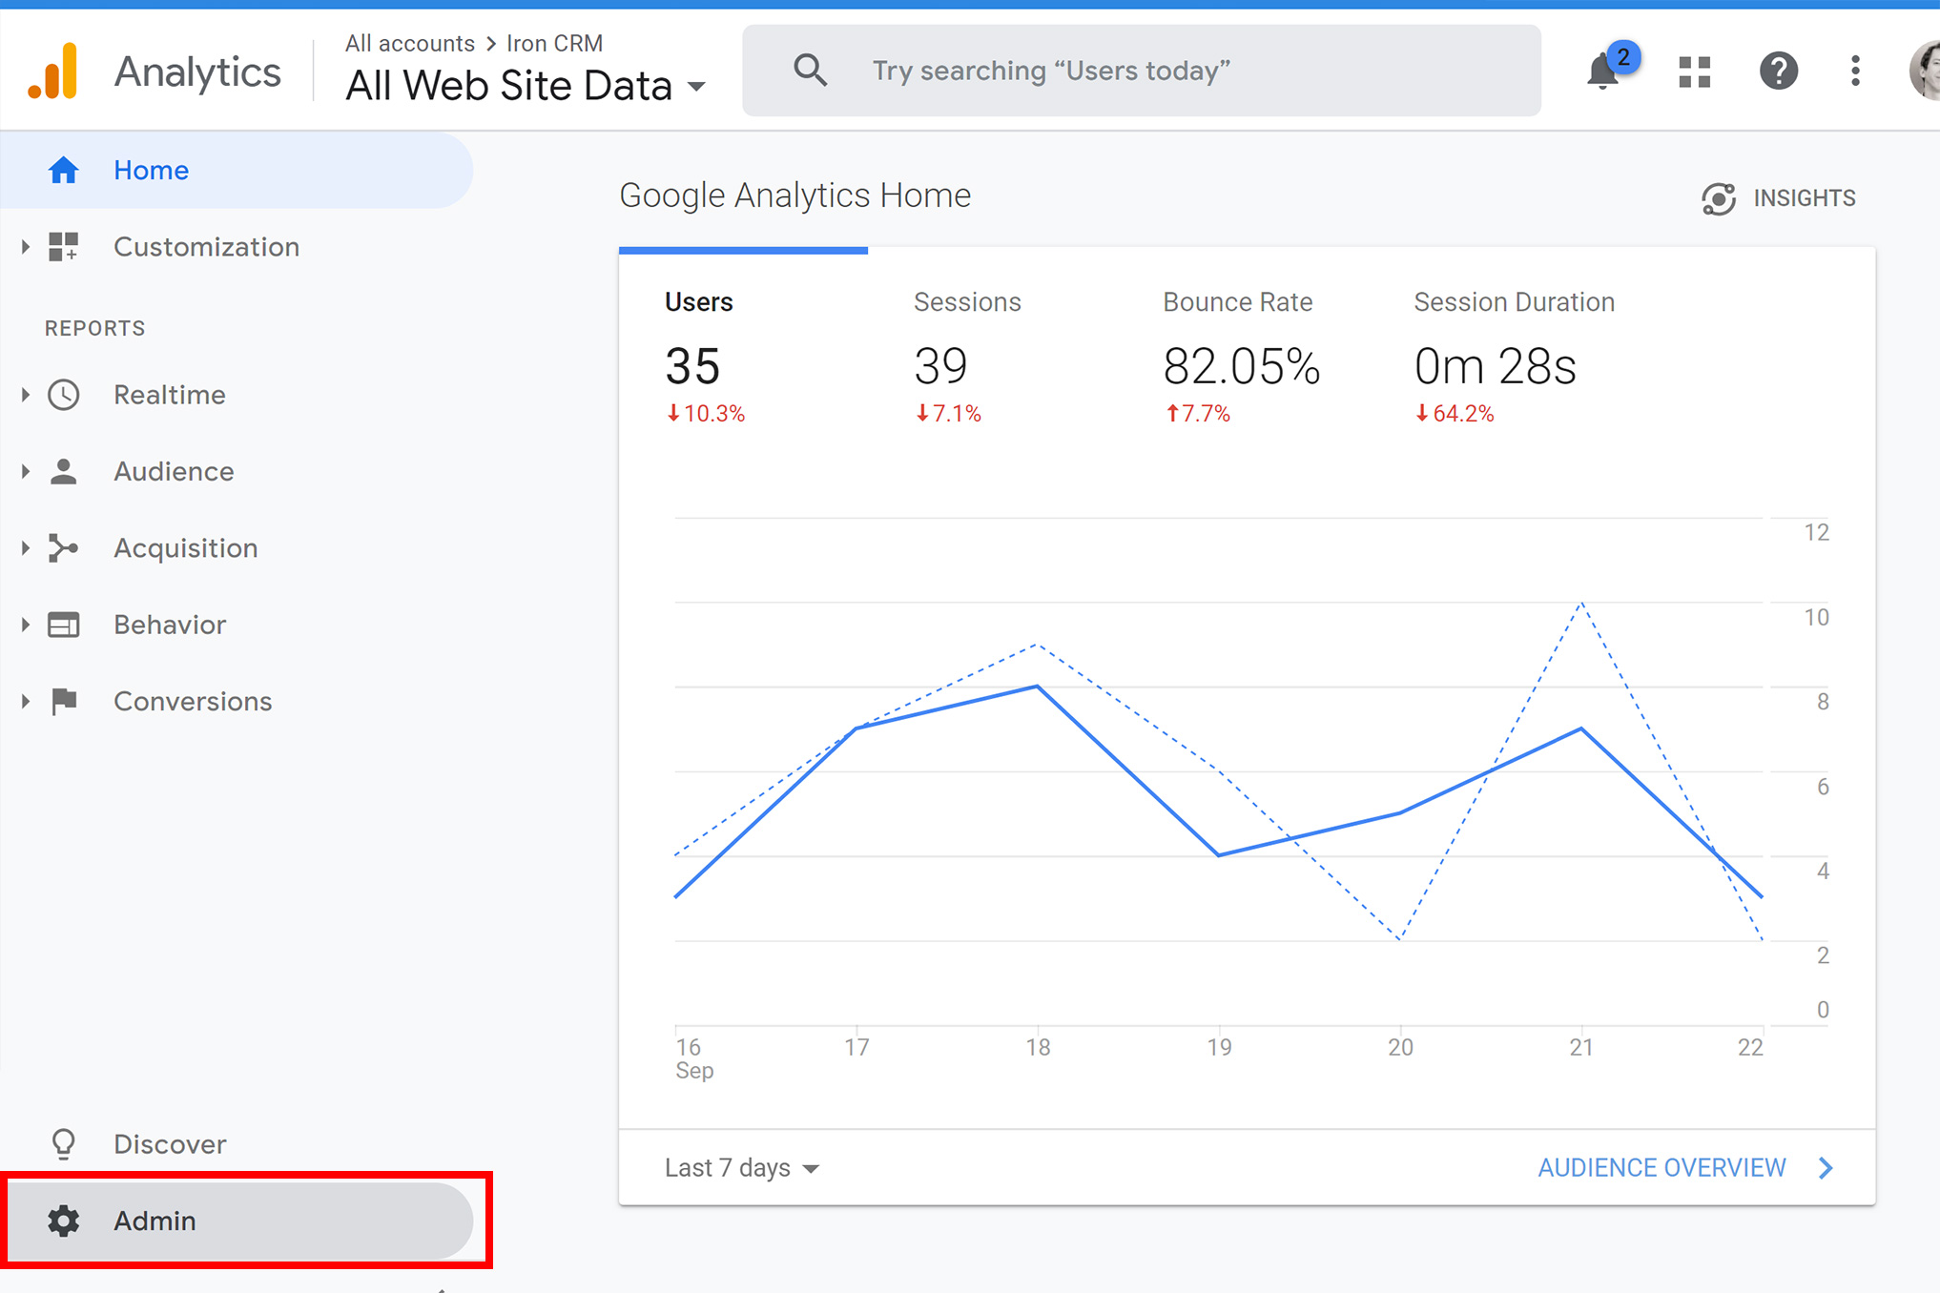Expand the Customization section arrow
The width and height of the screenshot is (1940, 1293).
click(x=26, y=247)
